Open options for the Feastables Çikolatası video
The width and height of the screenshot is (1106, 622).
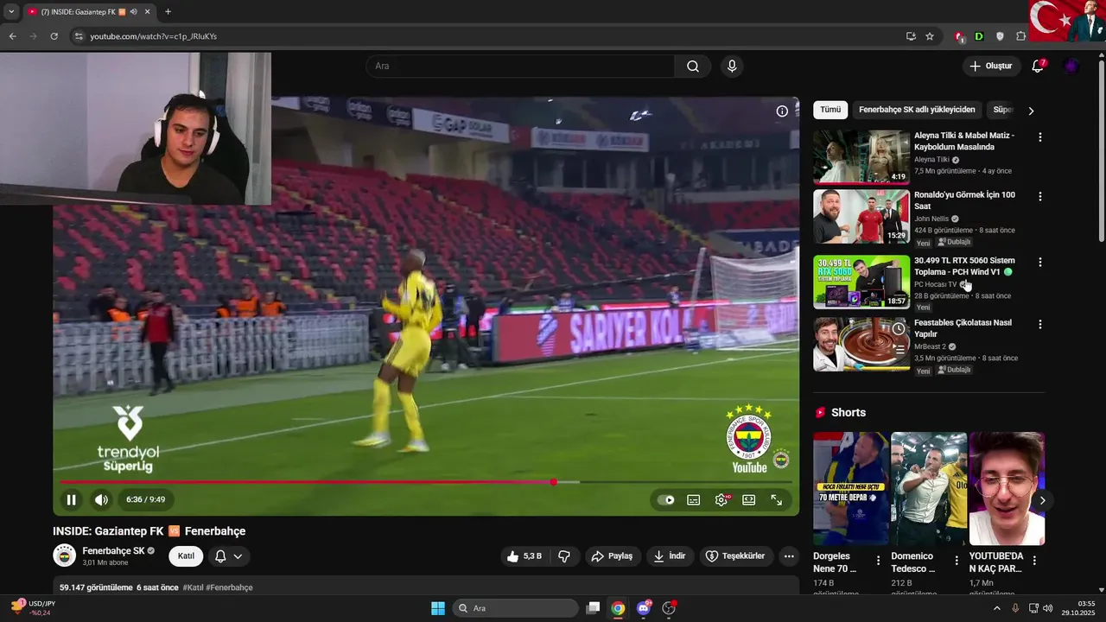tap(1039, 324)
